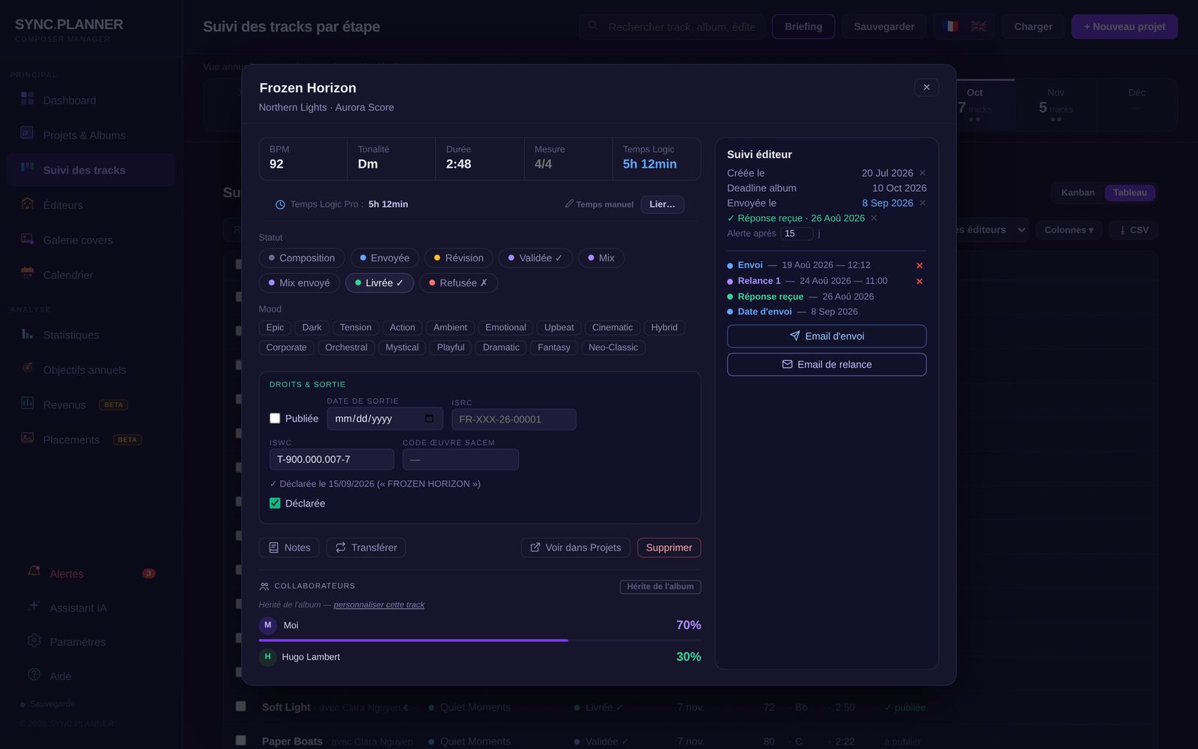The image size is (1198, 749).
Task: Clear the Créée le date
Action: click(x=922, y=173)
